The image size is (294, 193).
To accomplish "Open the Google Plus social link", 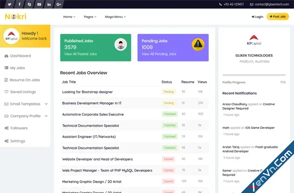I will click(x=59, y=4).
